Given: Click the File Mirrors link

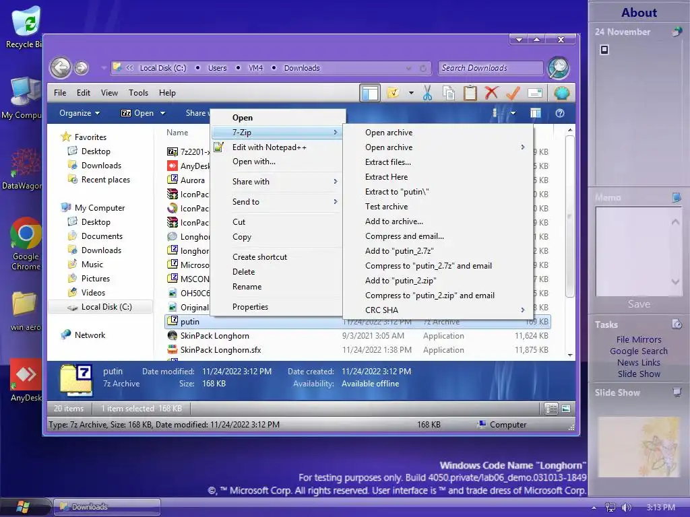Looking at the screenshot, I should pyautogui.click(x=639, y=339).
